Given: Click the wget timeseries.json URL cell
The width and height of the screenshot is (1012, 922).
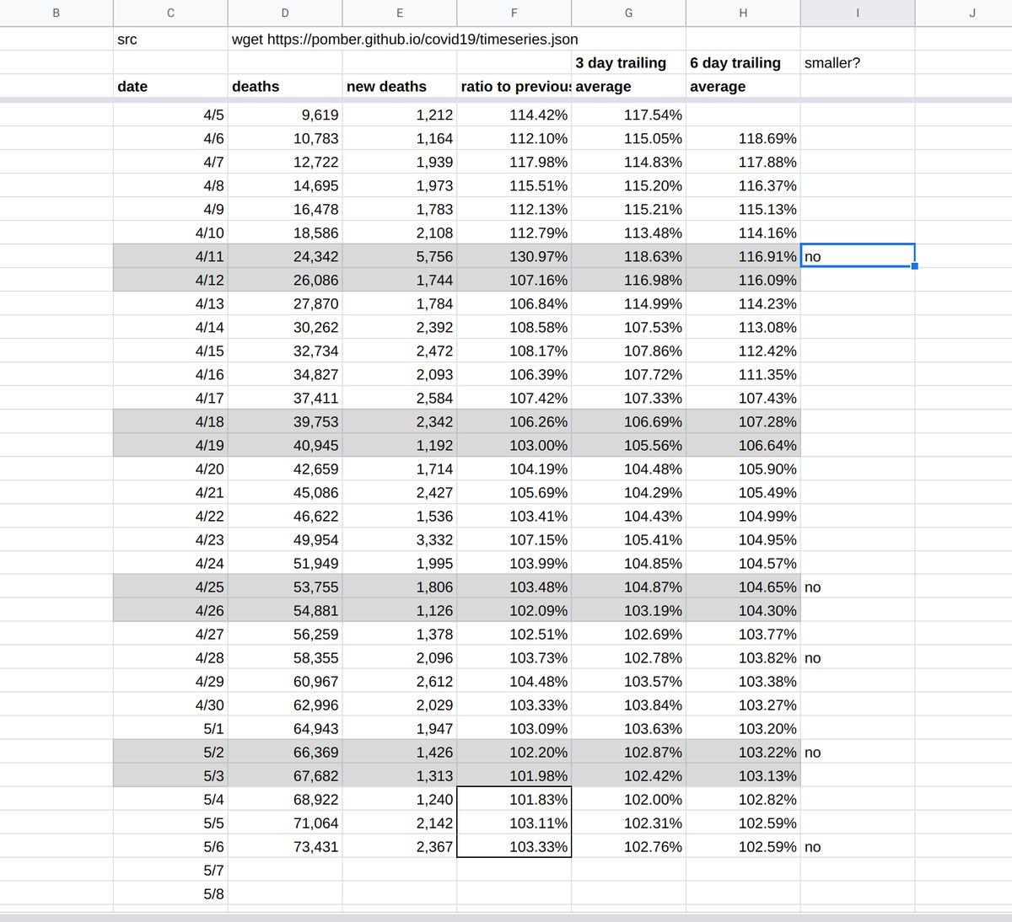Looking at the screenshot, I should tap(405, 40).
